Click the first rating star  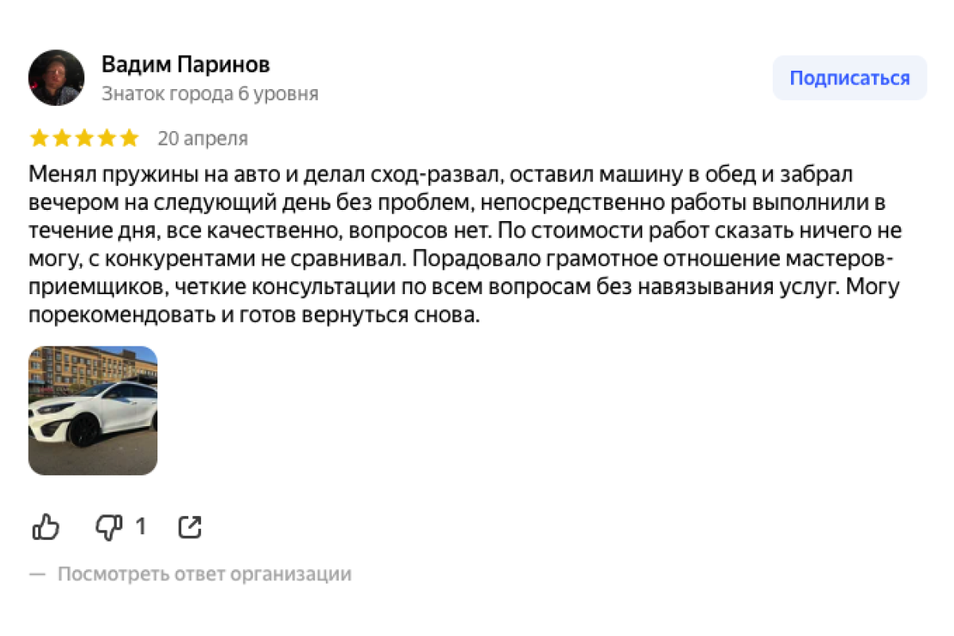pos(39,138)
